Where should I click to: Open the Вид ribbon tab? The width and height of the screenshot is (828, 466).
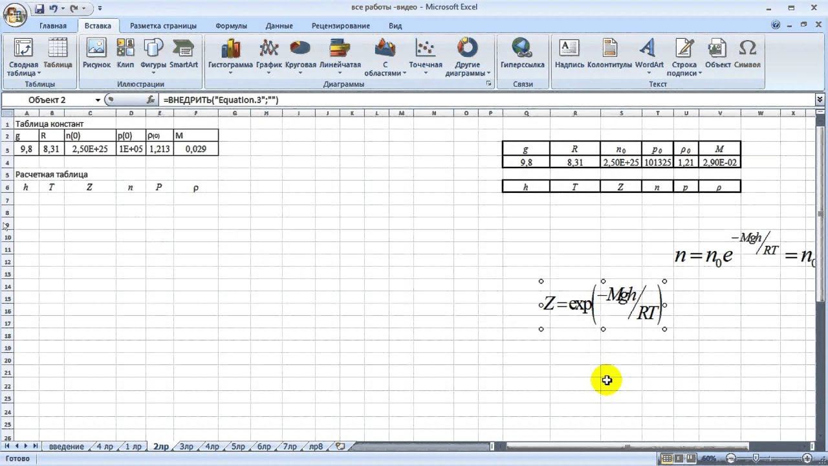[x=395, y=26]
